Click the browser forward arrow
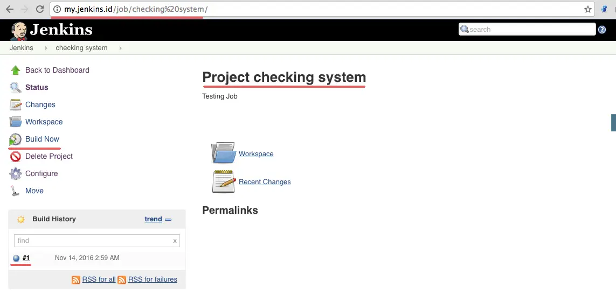616x308 pixels. pyautogui.click(x=24, y=9)
